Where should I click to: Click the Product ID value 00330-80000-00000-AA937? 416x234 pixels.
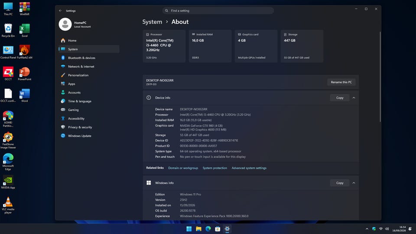[198, 146]
